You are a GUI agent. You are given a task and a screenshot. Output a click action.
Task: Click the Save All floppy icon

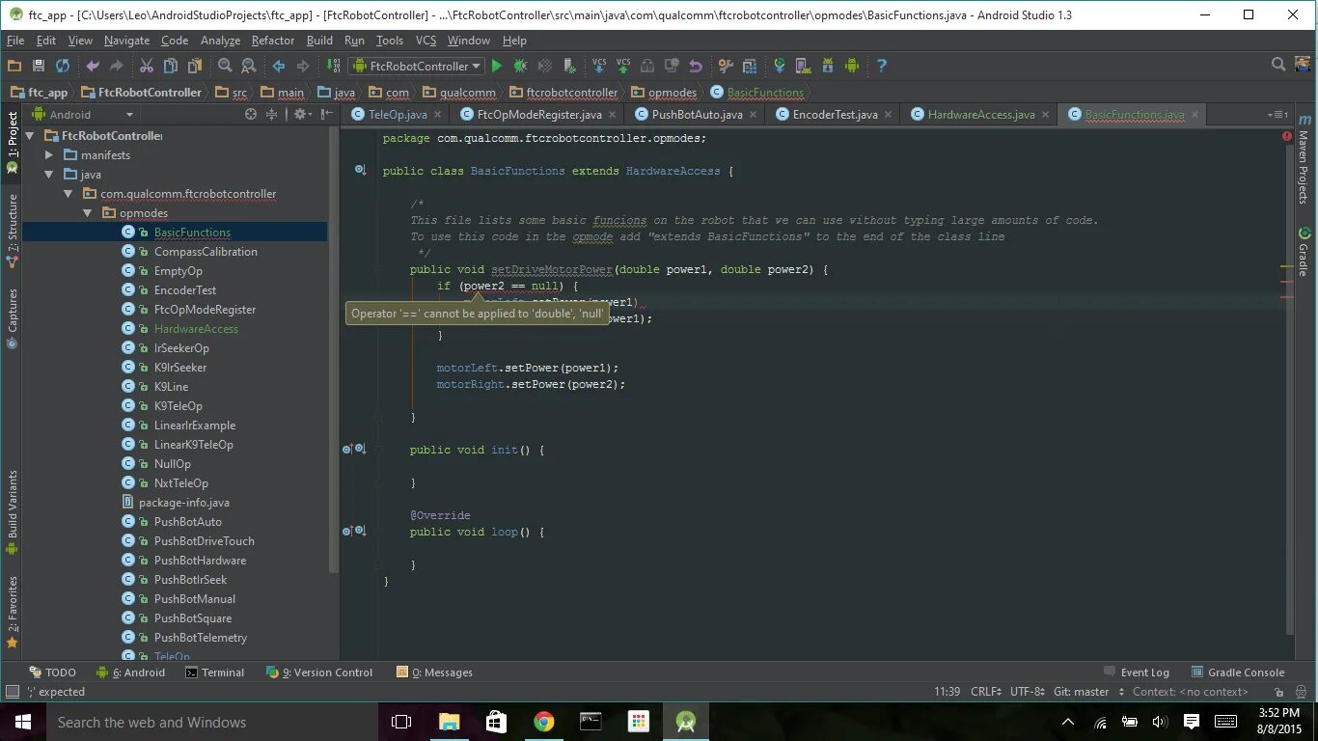coord(39,66)
